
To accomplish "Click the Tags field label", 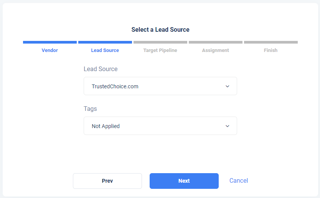I will pos(90,109).
